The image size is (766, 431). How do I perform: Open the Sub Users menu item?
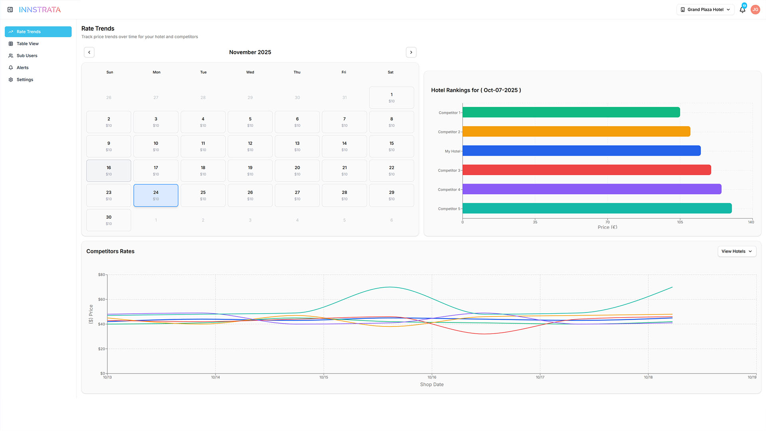tap(27, 56)
